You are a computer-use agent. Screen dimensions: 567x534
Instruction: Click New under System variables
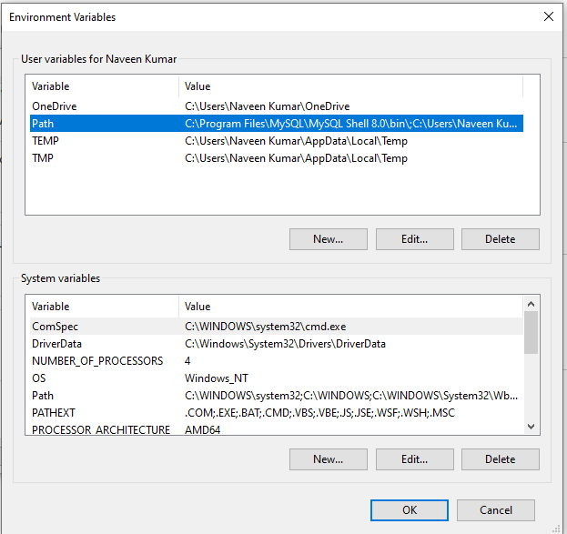[x=328, y=459]
